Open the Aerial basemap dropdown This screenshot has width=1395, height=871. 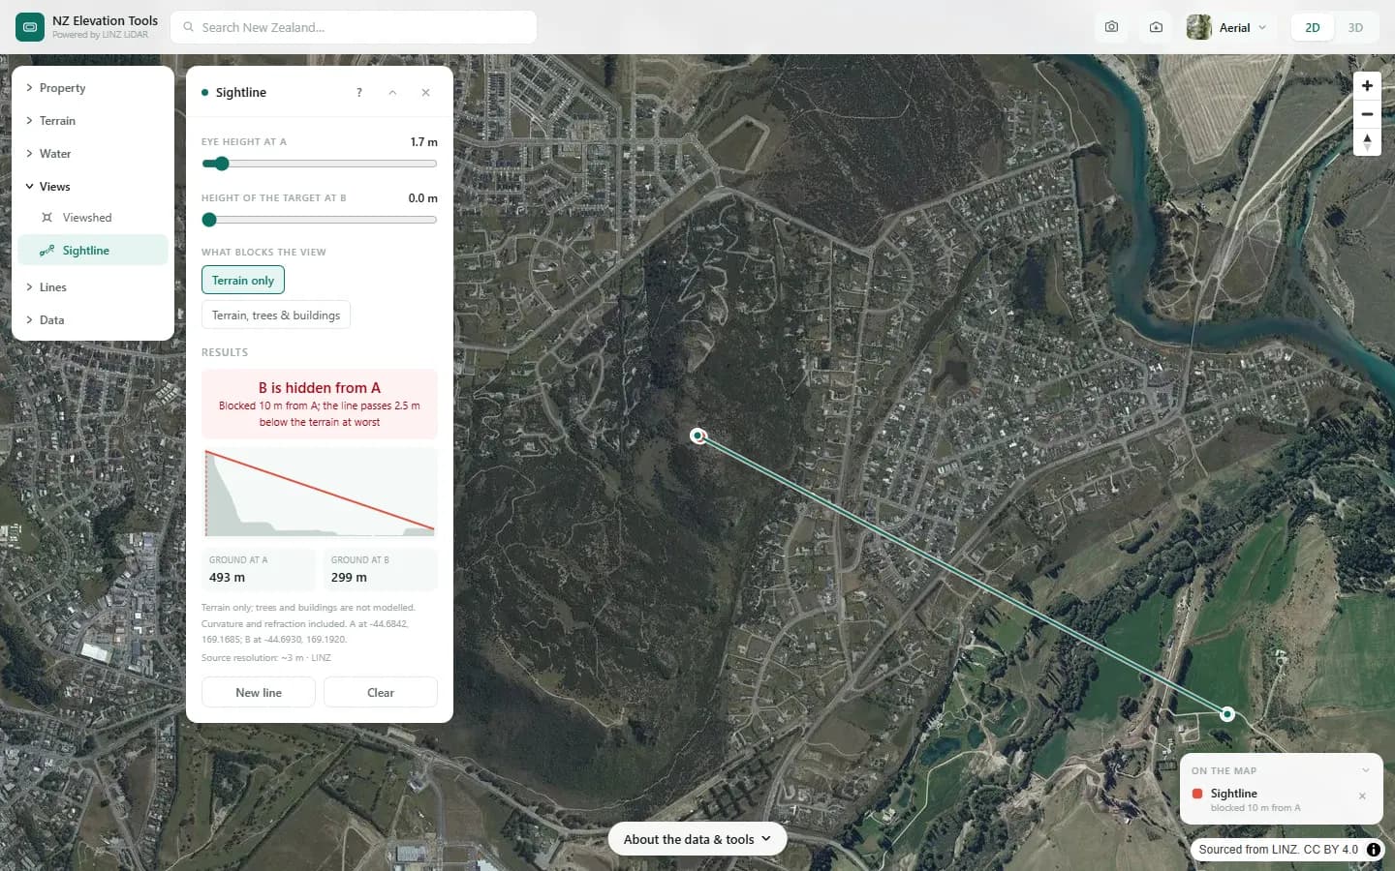coord(1227,27)
